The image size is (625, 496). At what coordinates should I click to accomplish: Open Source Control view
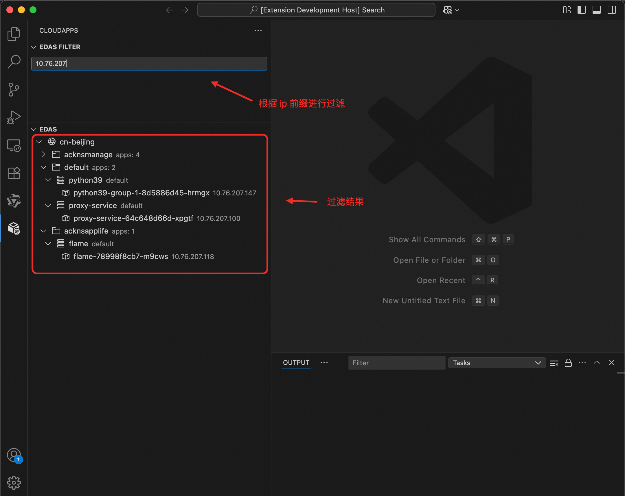14,90
